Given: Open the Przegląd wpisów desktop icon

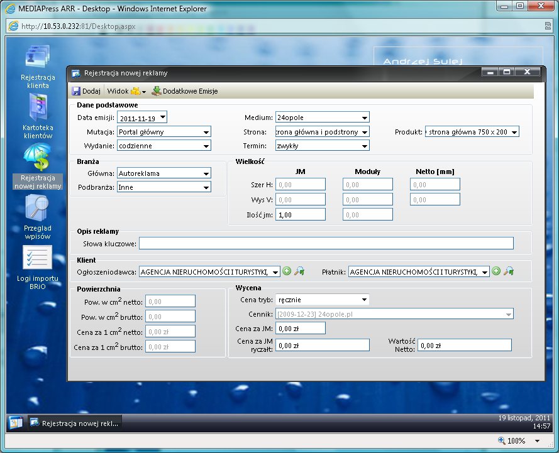Looking at the screenshot, I should [x=38, y=217].
